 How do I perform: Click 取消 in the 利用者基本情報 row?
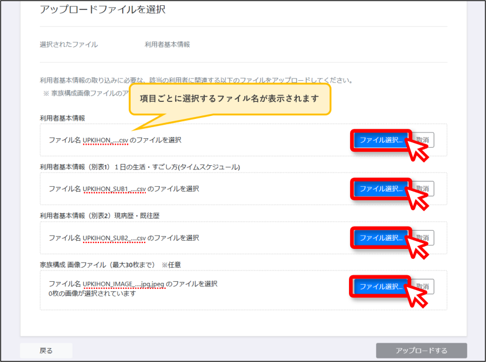coord(423,140)
